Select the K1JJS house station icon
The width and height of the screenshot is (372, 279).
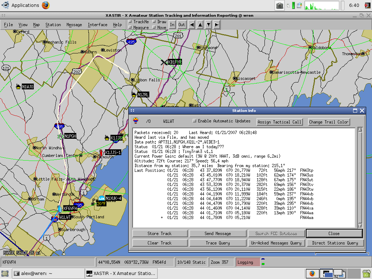tap(107, 138)
